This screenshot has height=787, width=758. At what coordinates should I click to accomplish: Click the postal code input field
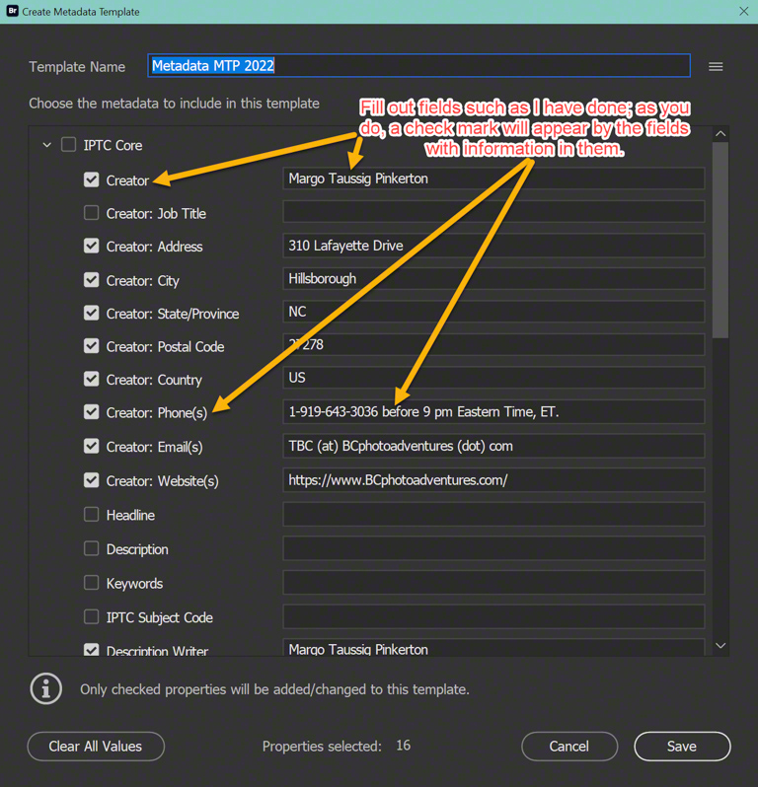493,345
